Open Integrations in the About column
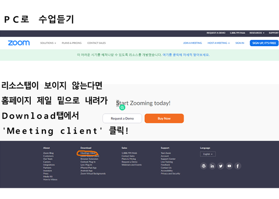 pyautogui.click(x=49, y=165)
